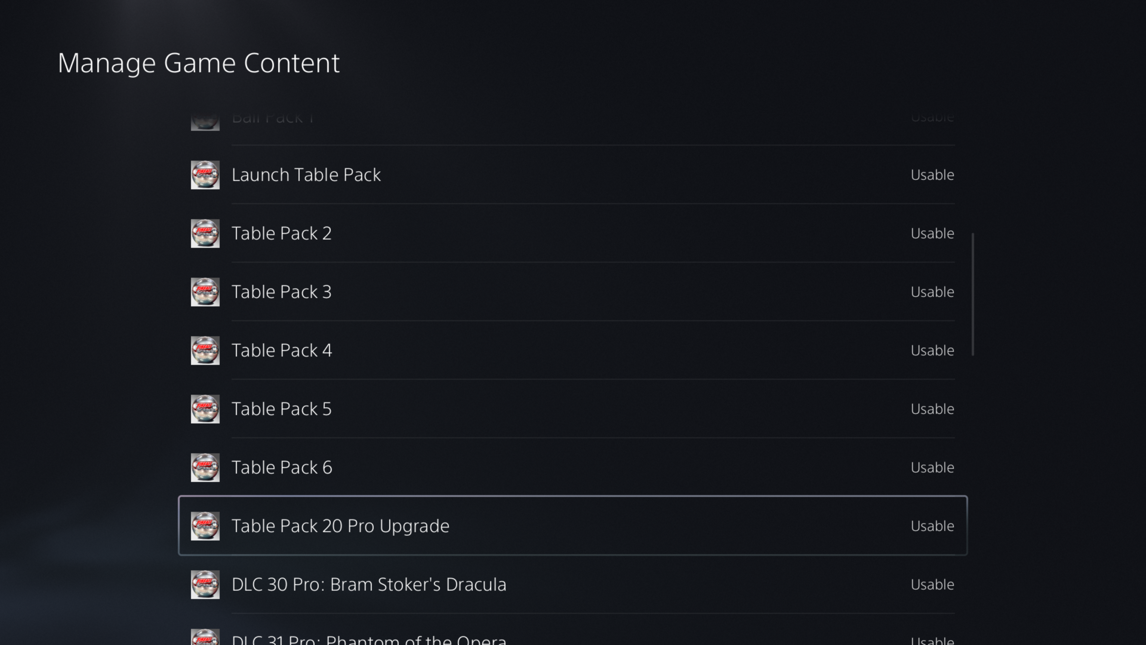Viewport: 1146px width, 645px height.
Task: Click the Table Pack 2 pinball icon
Action: 205,233
